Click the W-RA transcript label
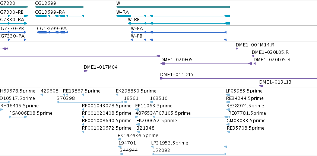 pyautogui.click(x=123, y=12)
